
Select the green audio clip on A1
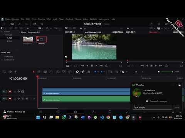86,99
